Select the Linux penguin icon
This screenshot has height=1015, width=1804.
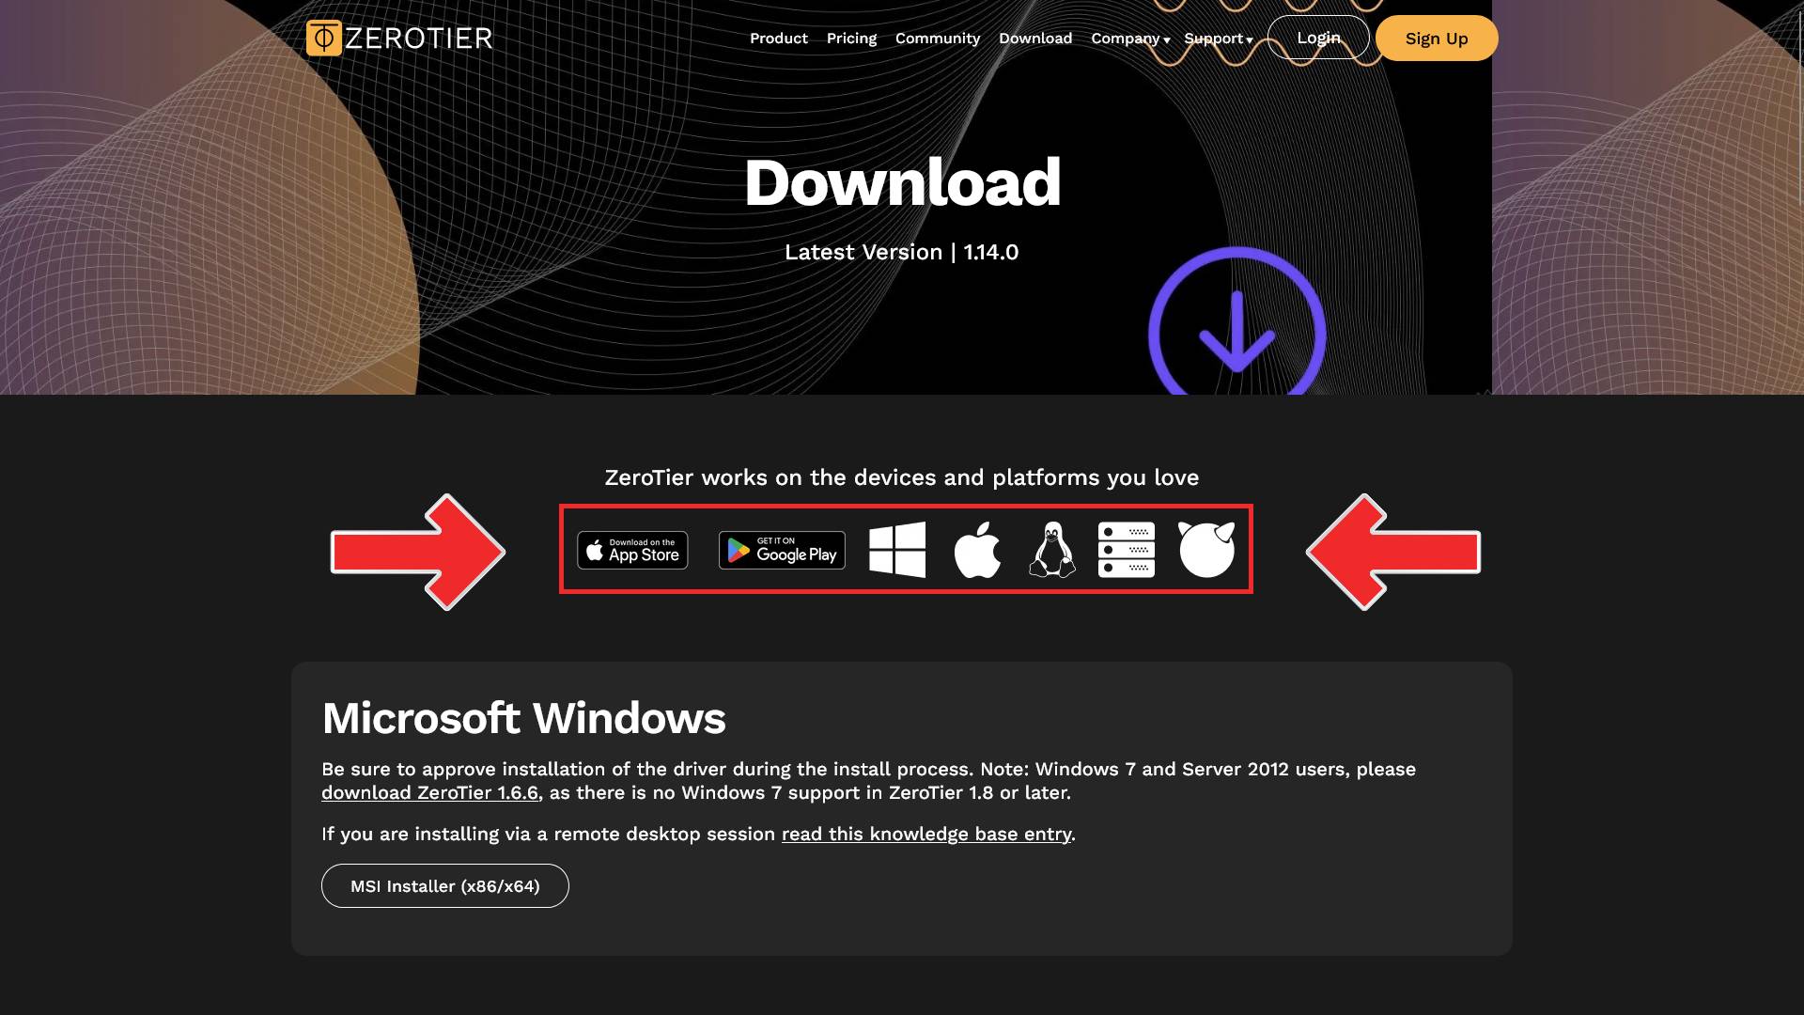(1052, 550)
